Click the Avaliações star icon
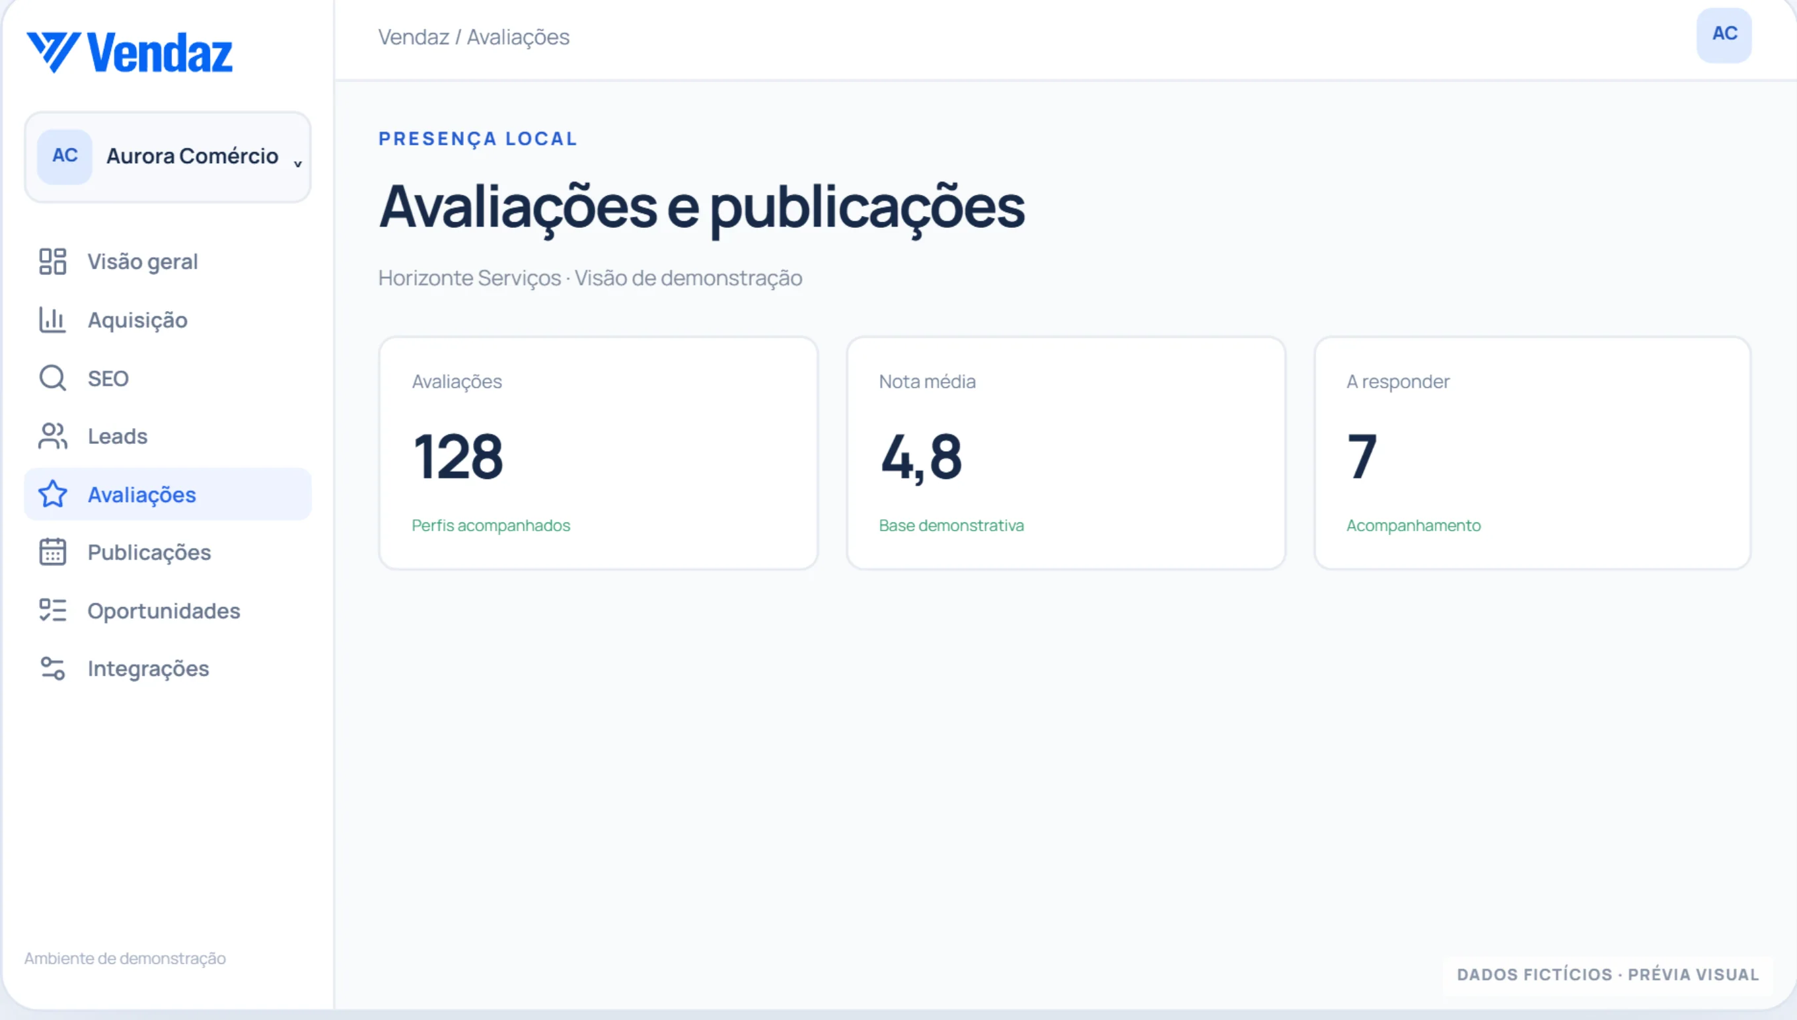Viewport: 1797px width, 1020px height. click(x=53, y=495)
